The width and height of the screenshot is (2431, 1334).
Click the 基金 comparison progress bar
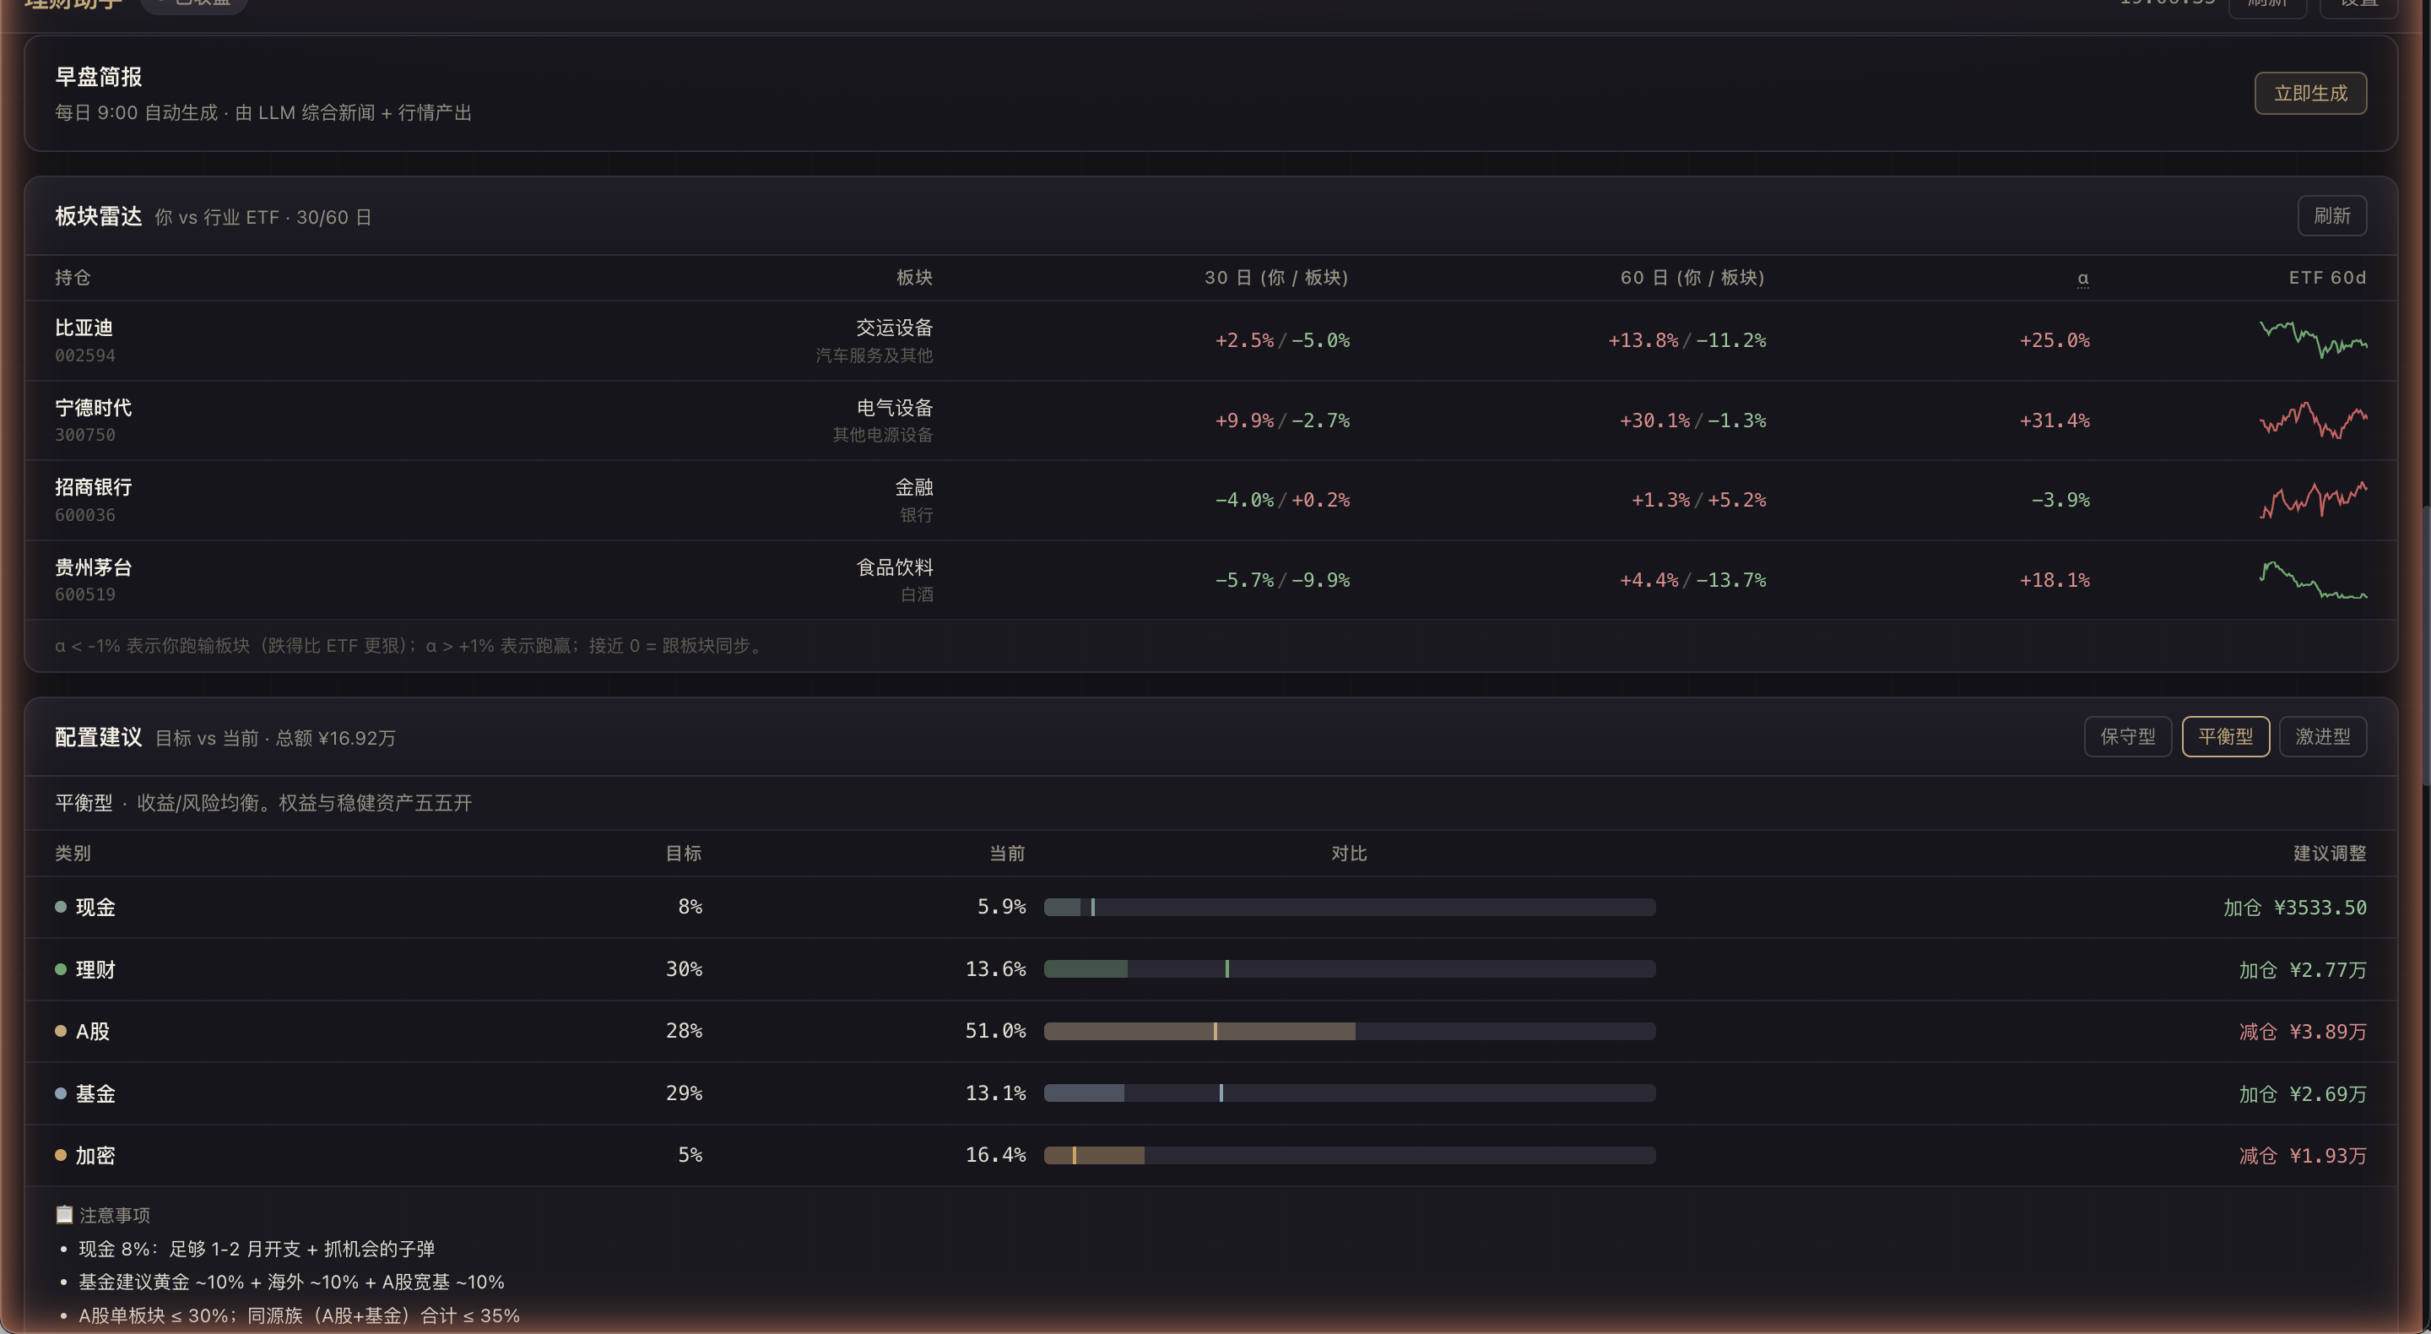[1350, 1093]
